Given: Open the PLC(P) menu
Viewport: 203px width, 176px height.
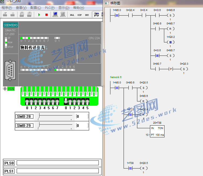Looking at the screenshot, I should pos(50,8).
